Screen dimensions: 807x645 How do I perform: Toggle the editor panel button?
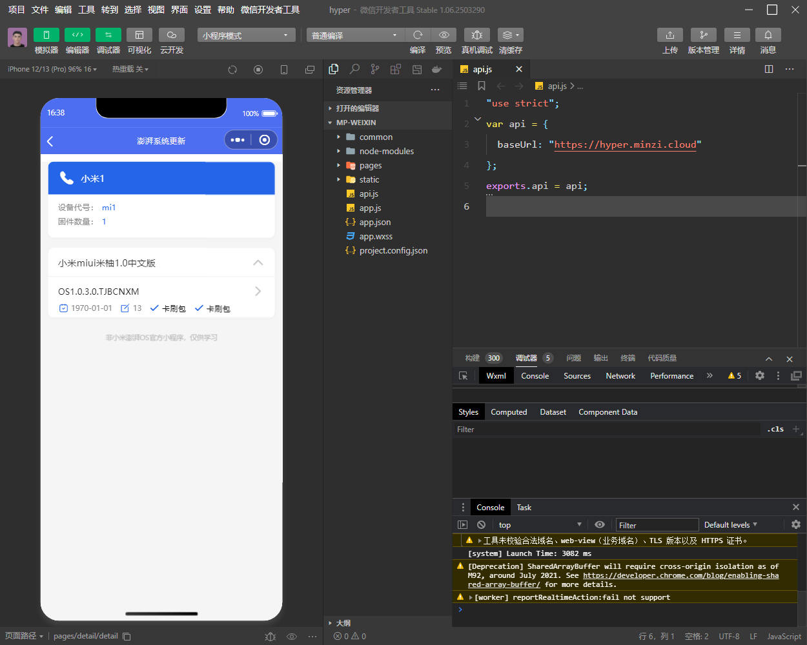[x=77, y=35]
